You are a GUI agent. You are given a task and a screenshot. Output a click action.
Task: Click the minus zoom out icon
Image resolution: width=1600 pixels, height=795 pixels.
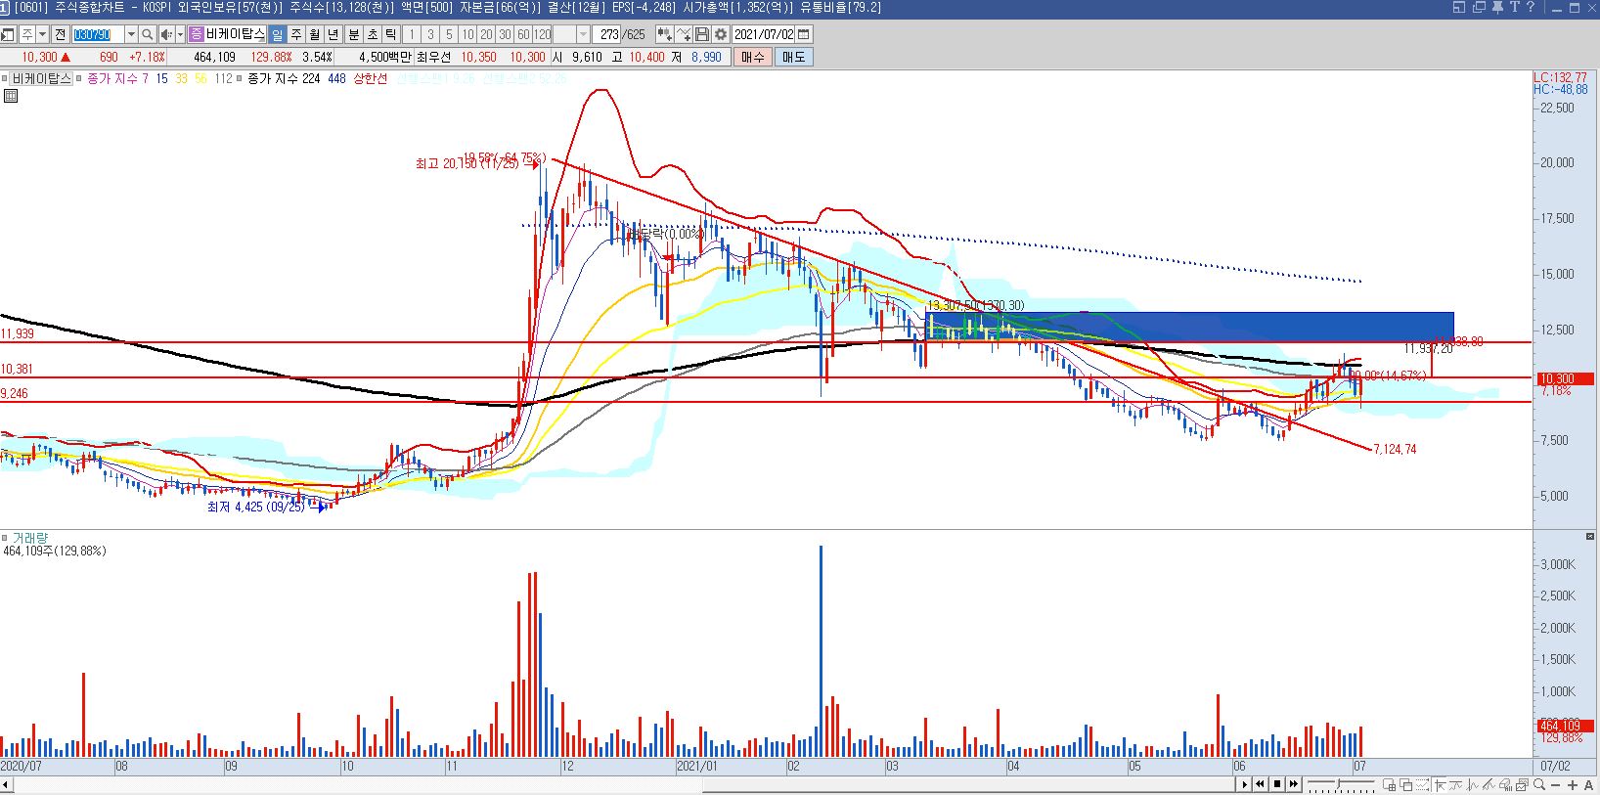click(x=1555, y=785)
